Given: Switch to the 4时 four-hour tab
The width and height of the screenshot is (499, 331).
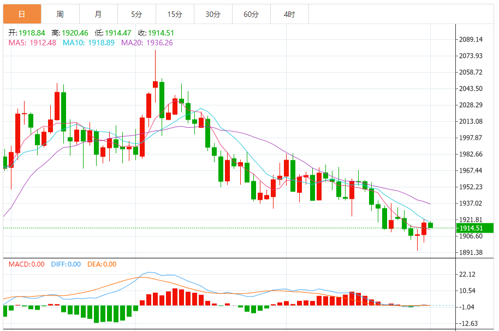Looking at the screenshot, I should pos(289,14).
